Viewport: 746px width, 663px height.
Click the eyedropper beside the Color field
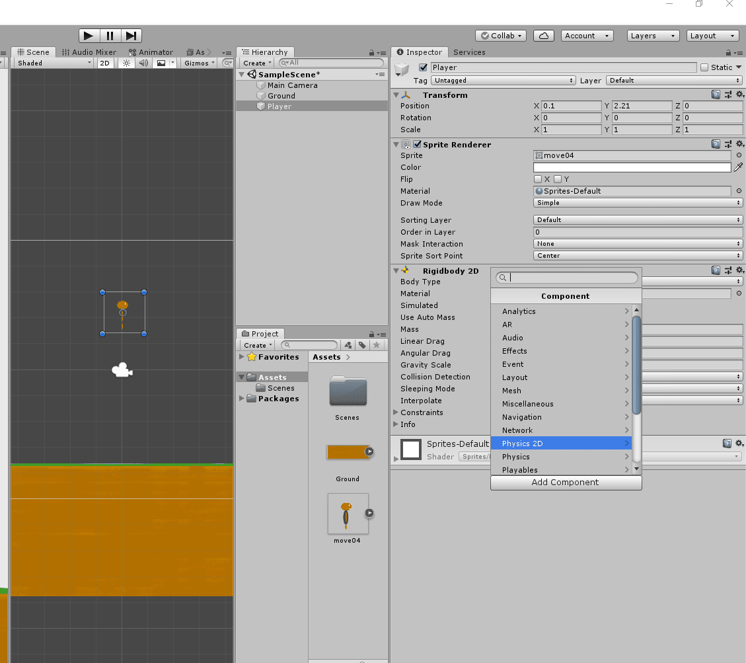tap(738, 167)
